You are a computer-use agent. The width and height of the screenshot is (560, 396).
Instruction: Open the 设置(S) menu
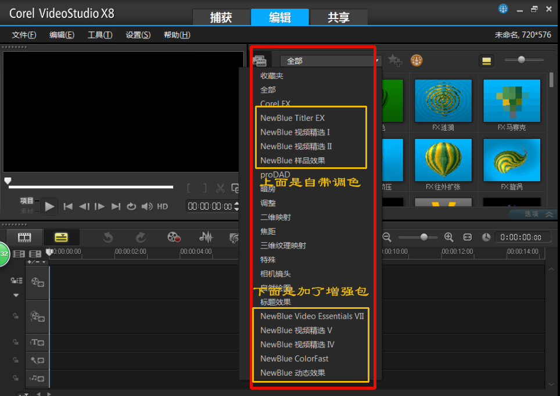138,35
